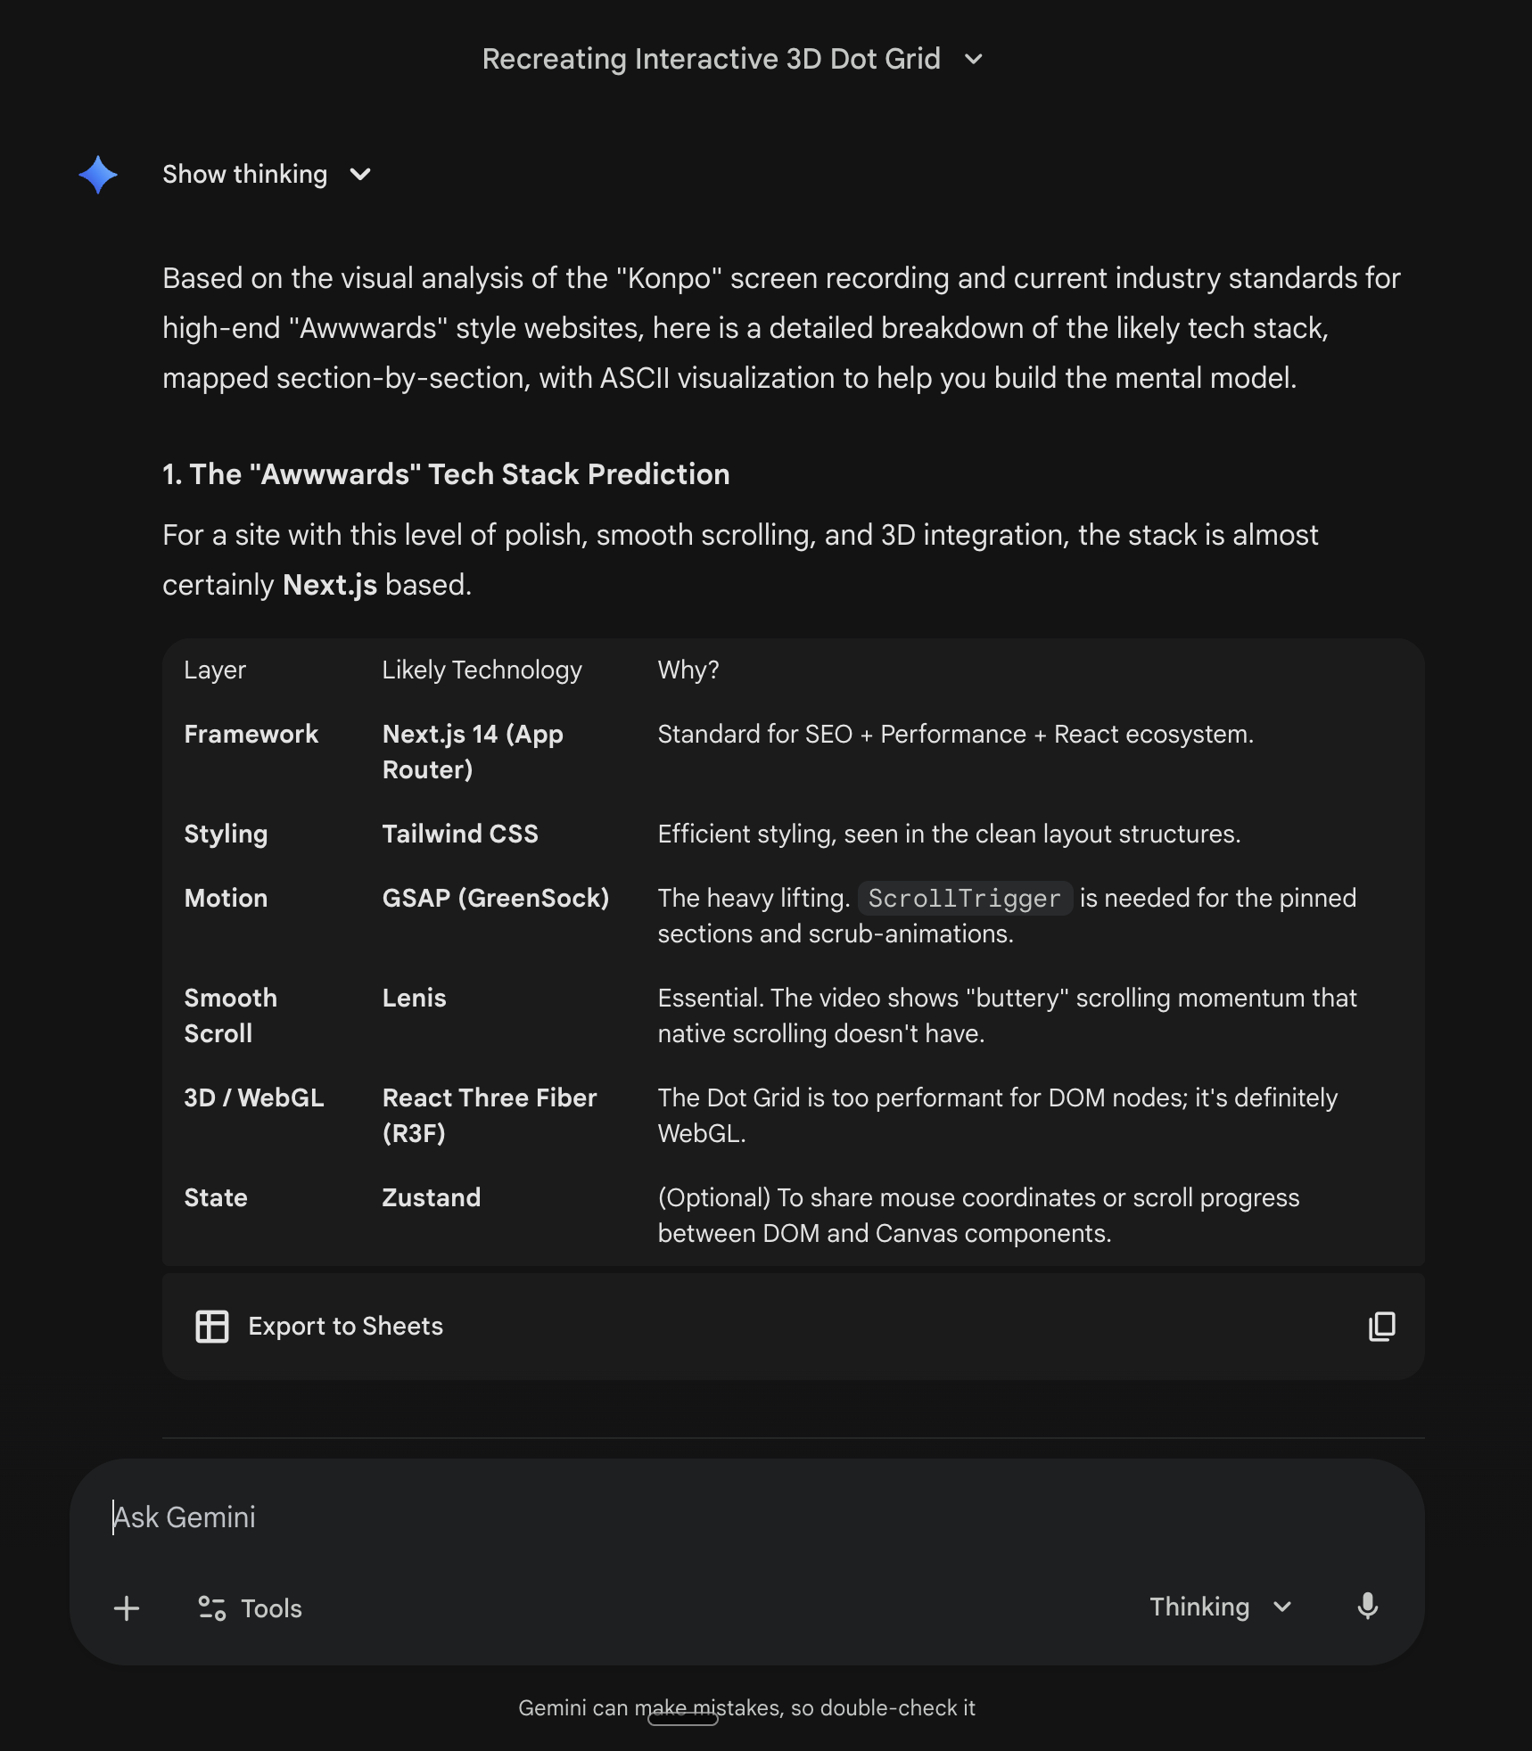Screen dimensions: 1532x1751
Task: Click the Likely Technology column header
Action: click(x=482, y=670)
